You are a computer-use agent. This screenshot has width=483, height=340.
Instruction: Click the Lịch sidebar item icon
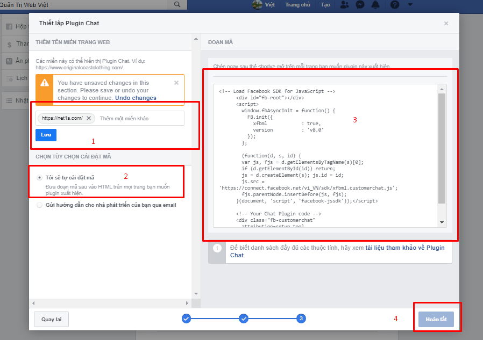point(9,78)
